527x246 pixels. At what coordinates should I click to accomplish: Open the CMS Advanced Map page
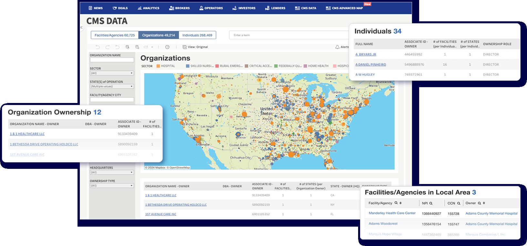point(344,8)
